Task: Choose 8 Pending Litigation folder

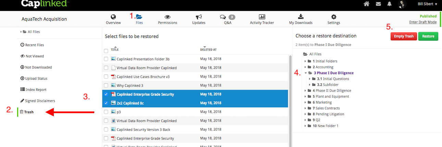Action: point(328,114)
